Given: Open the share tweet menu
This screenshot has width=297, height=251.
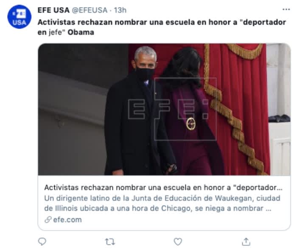Looking at the screenshot, I should (246, 242).
